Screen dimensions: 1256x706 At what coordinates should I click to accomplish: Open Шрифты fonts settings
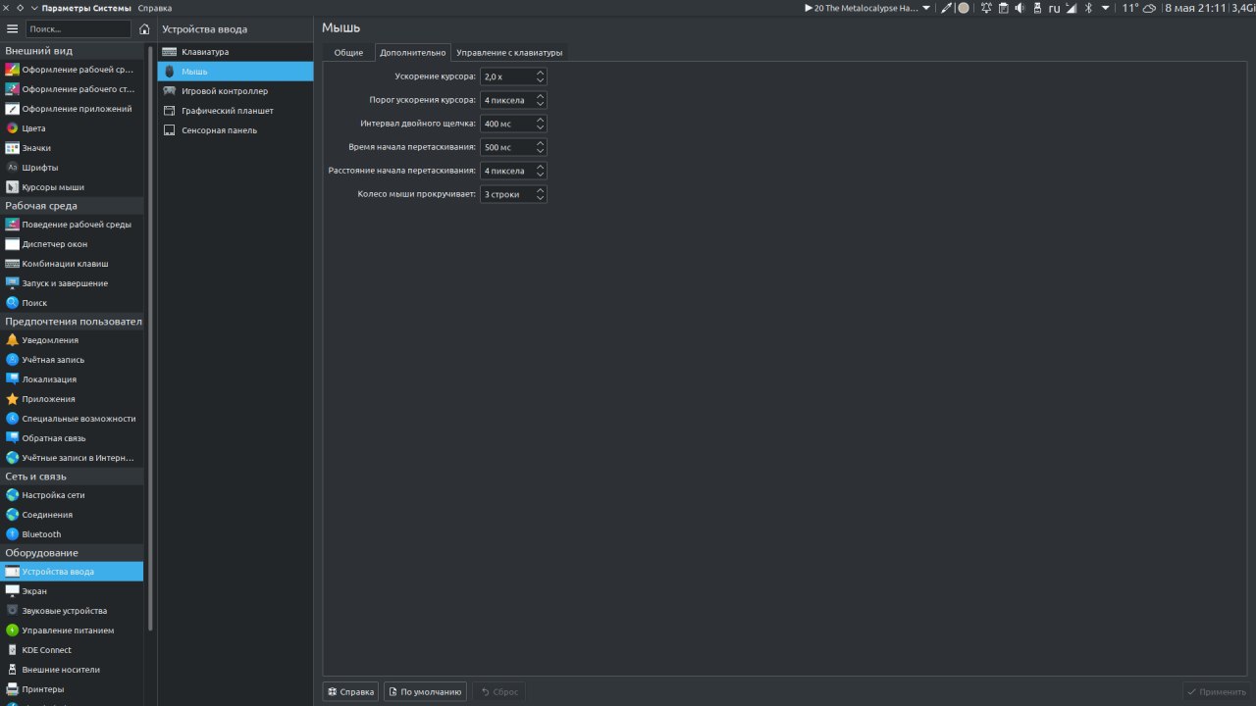click(72, 168)
